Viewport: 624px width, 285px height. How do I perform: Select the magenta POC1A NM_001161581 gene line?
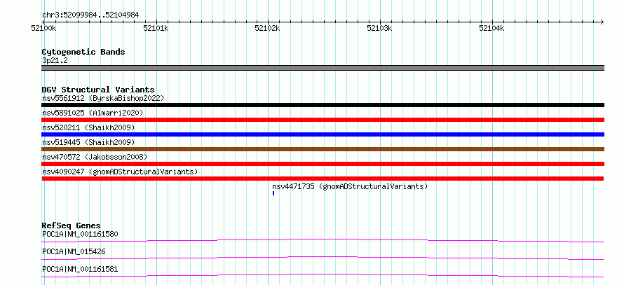(323, 275)
